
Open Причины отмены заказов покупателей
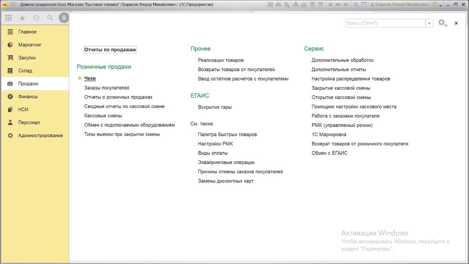pos(240,172)
